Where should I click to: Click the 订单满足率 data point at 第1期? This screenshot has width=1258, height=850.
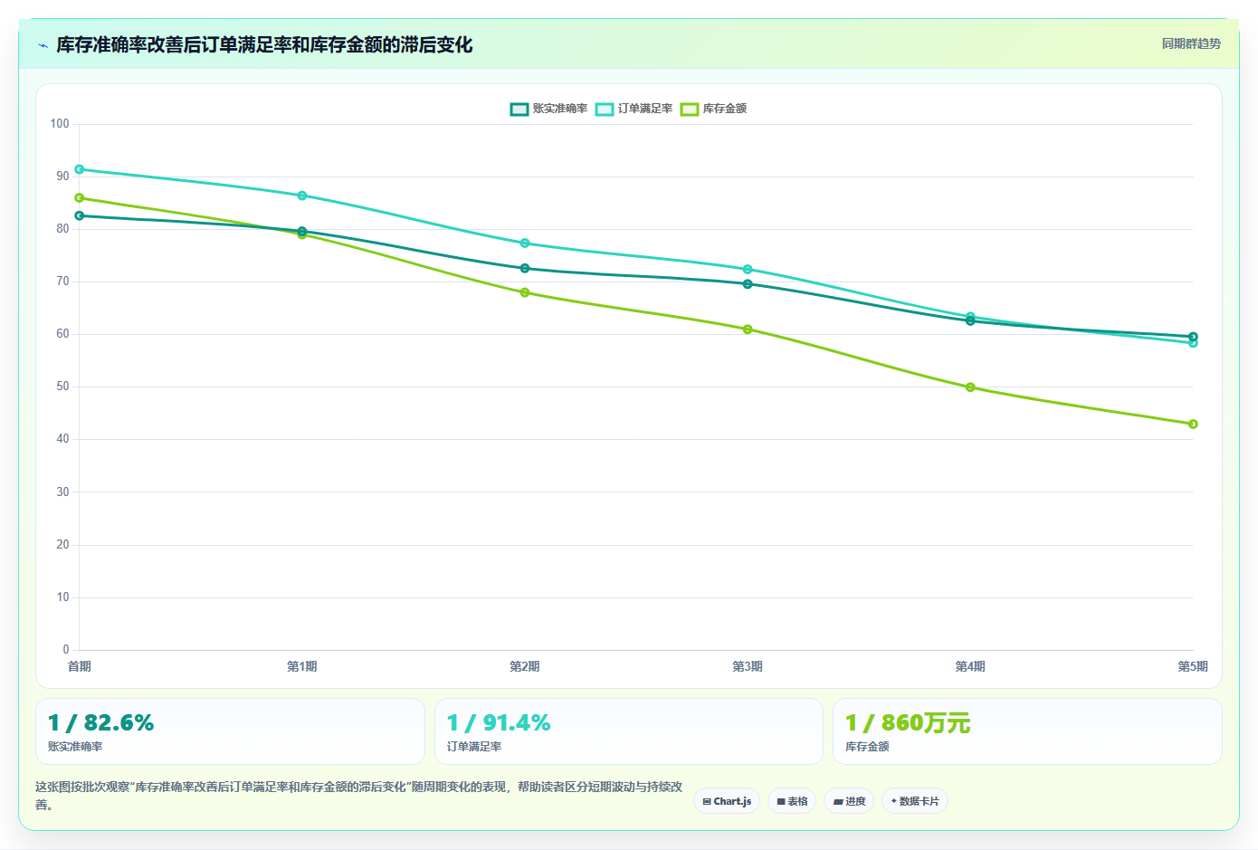(x=302, y=196)
